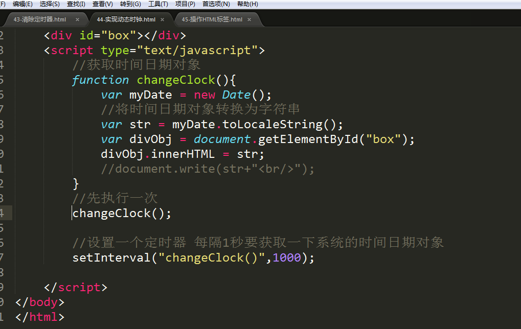Close the 43-清除定时器.html tab
521x329 pixels.
click(77, 19)
